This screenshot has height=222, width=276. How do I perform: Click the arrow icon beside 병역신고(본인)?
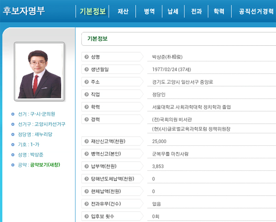[86, 153]
